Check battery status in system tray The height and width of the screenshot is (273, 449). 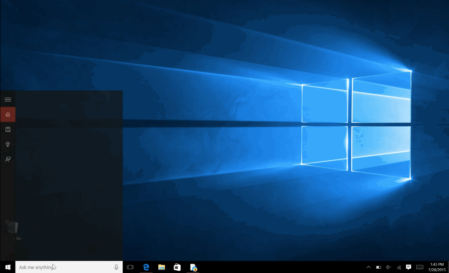coord(379,267)
